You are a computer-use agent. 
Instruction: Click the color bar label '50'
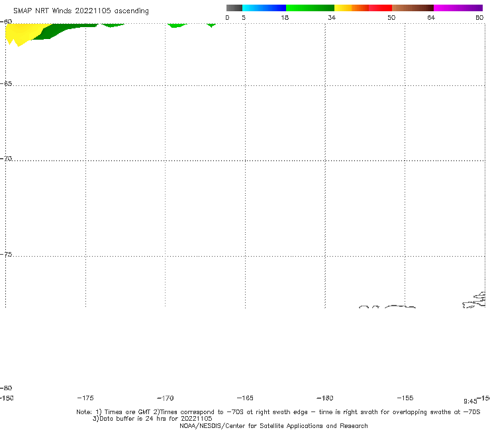391,17
